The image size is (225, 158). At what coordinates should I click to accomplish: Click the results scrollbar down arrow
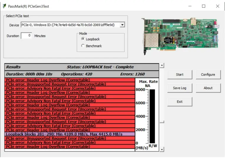[x=162, y=149]
